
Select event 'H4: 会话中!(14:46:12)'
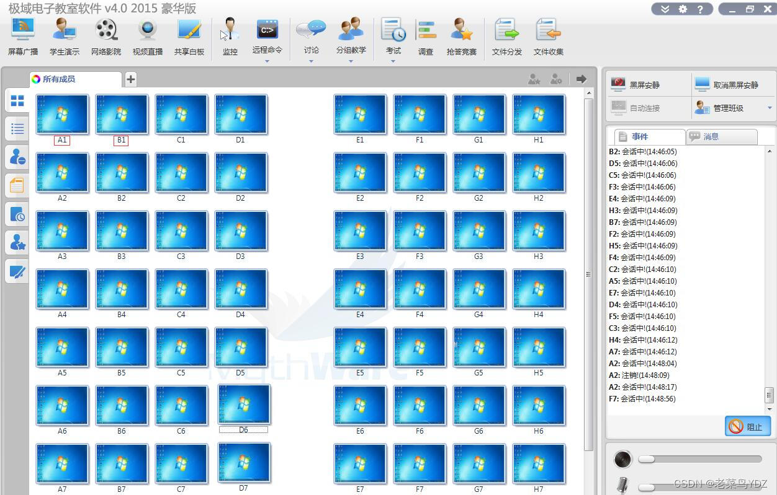tap(643, 340)
